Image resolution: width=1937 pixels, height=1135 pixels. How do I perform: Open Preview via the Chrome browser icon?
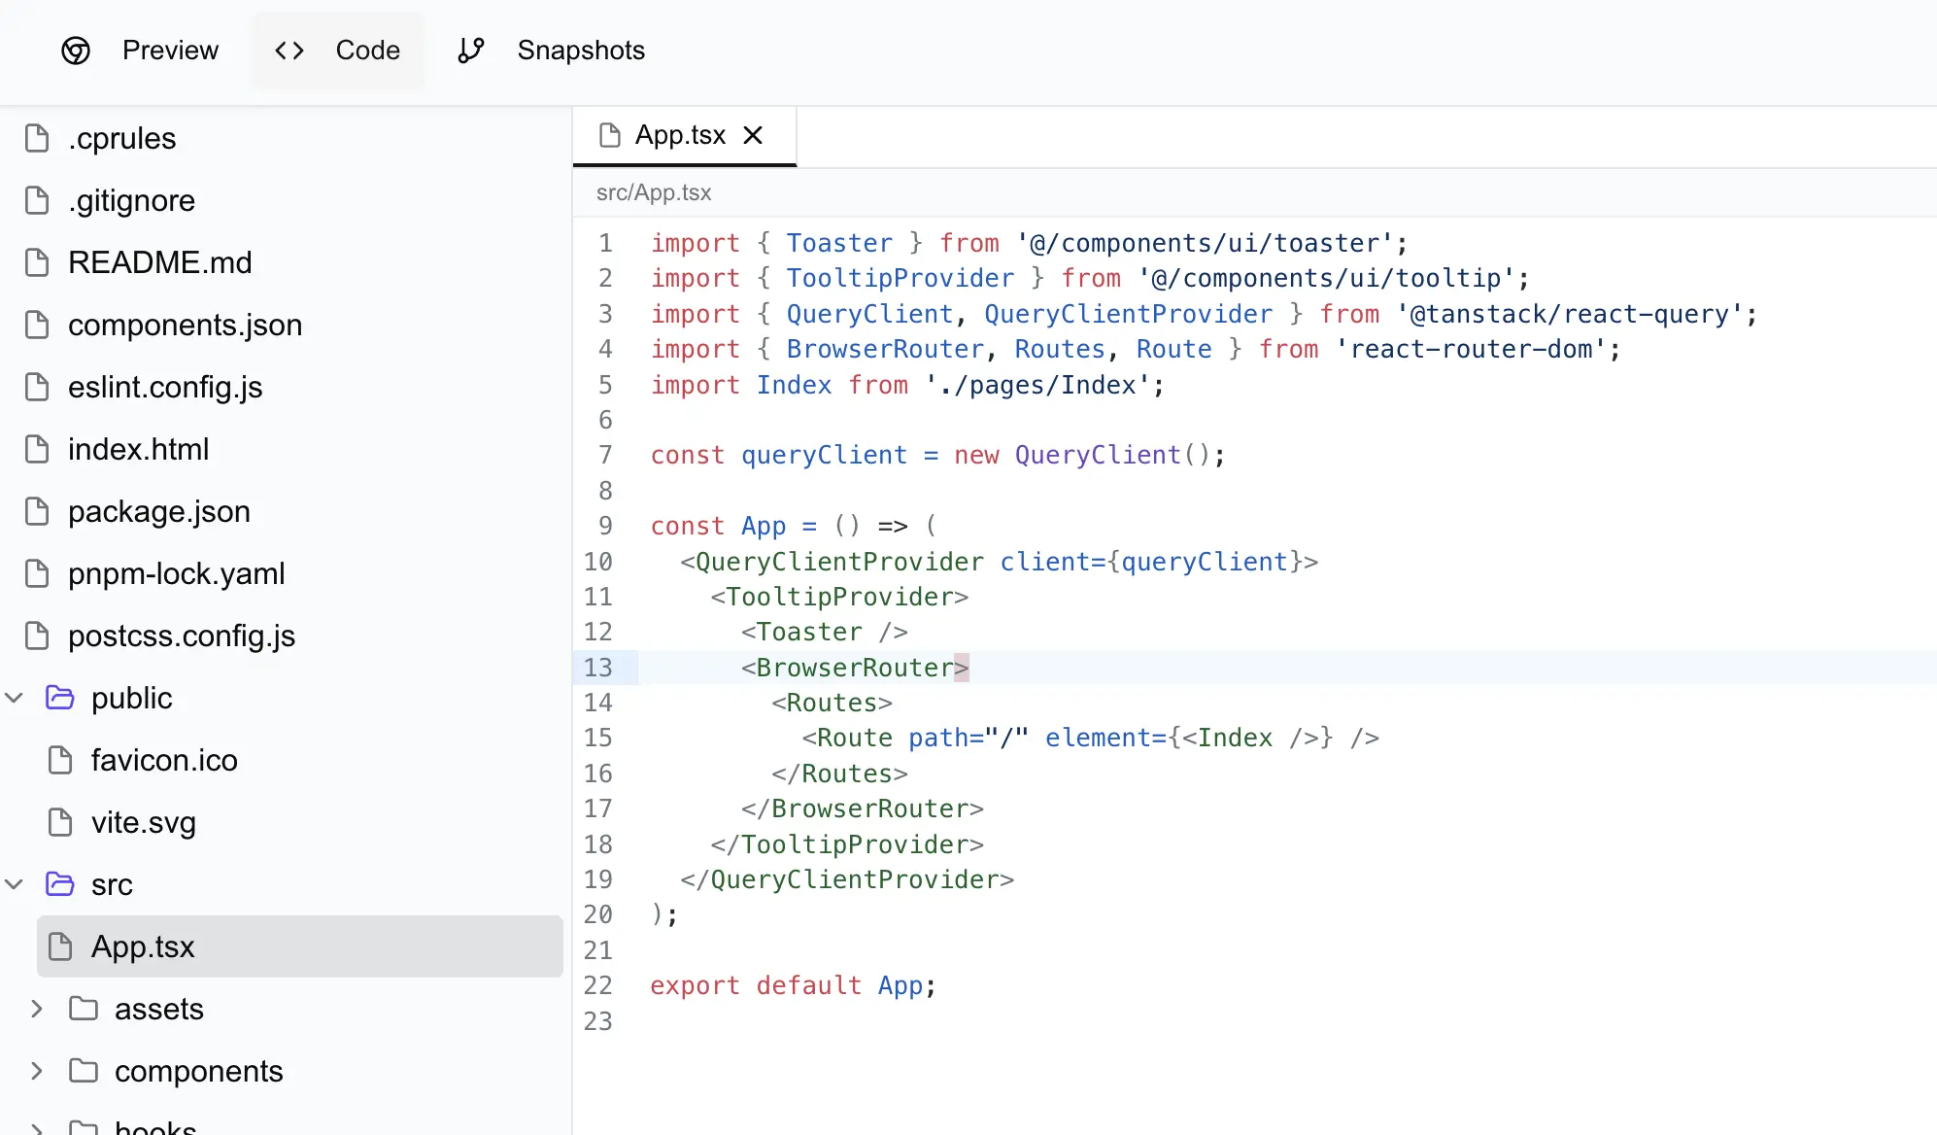(75, 50)
